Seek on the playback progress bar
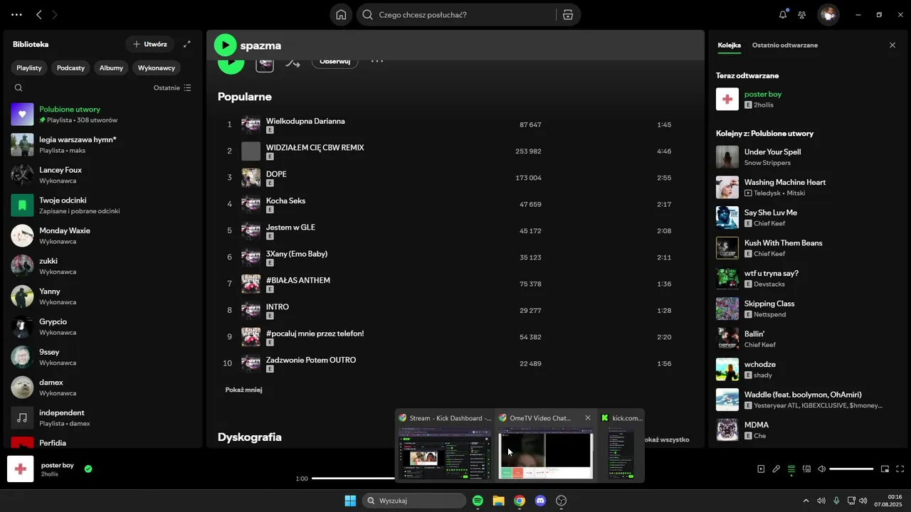This screenshot has height=512, width=911. (354, 479)
